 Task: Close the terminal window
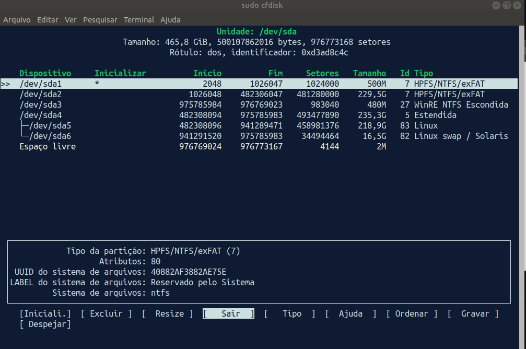click(518, 6)
